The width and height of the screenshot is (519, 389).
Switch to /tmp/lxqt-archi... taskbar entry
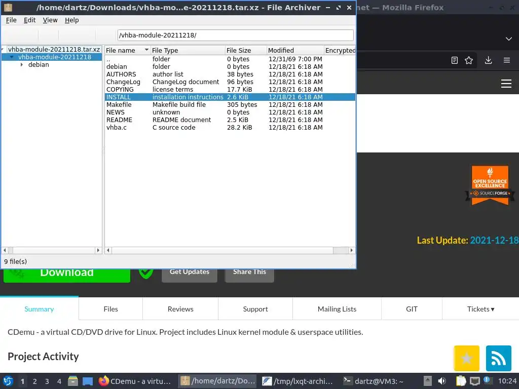pyautogui.click(x=298, y=381)
